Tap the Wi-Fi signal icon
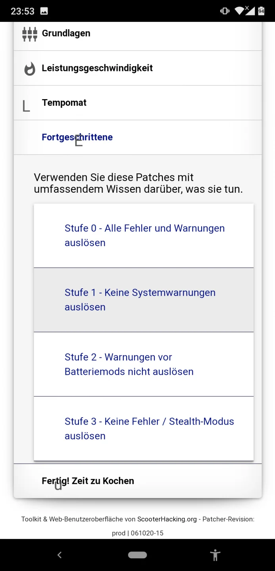This screenshot has height=571, width=275. pos(239,11)
